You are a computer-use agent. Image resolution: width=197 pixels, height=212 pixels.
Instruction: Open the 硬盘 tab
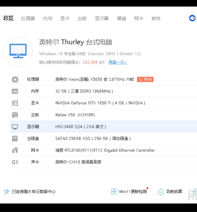121,18
